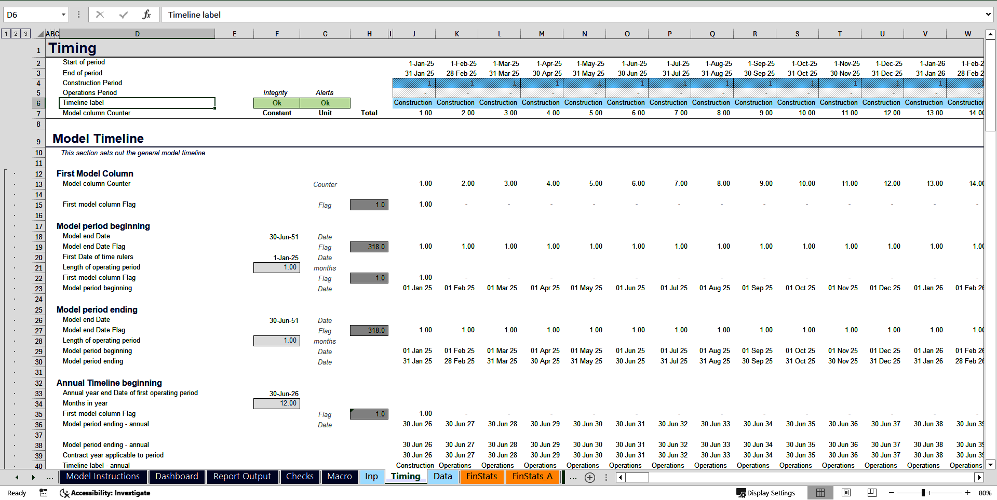
Task: Open the FinStats sheet tab
Action: click(x=481, y=477)
